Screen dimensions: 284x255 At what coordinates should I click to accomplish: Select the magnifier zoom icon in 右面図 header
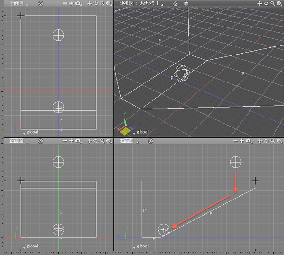click(273, 141)
